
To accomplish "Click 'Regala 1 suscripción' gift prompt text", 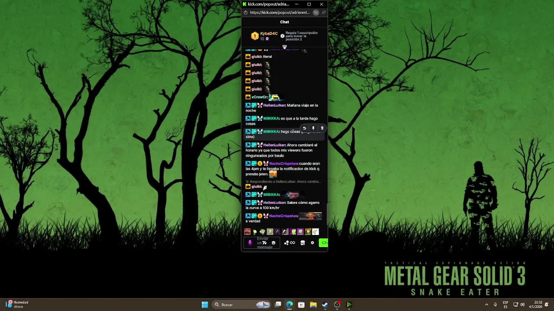I will [302, 36].
